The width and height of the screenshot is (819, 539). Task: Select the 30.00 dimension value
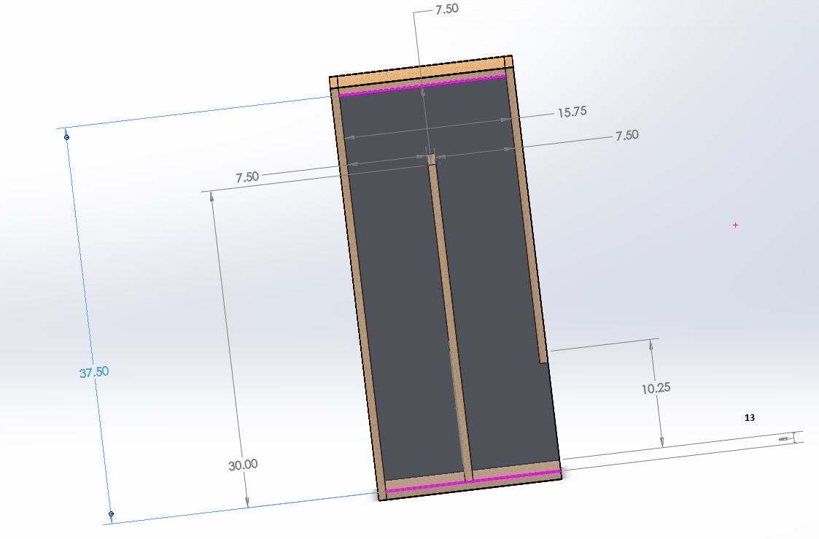[x=243, y=465]
